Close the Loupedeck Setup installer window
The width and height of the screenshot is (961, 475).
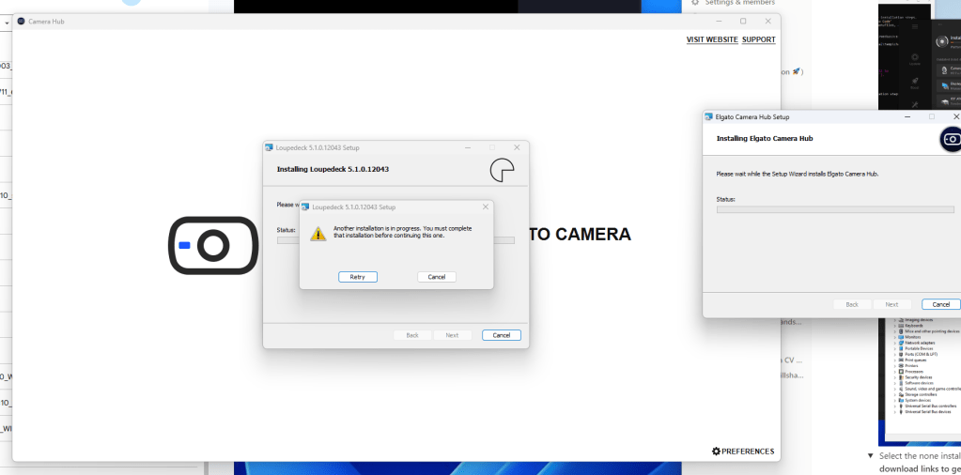point(517,147)
